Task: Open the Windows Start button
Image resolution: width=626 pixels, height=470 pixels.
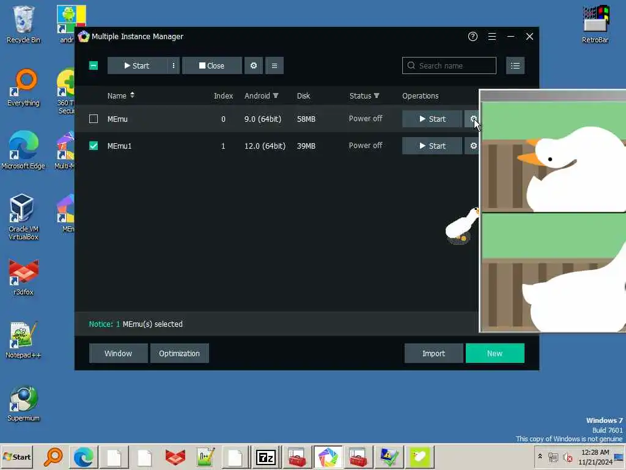Action: coord(17,457)
